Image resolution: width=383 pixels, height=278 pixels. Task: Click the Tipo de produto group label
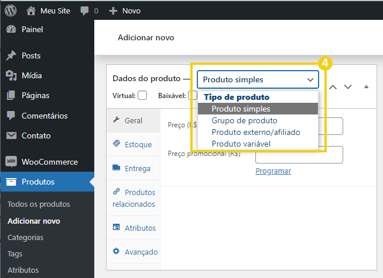click(x=237, y=97)
